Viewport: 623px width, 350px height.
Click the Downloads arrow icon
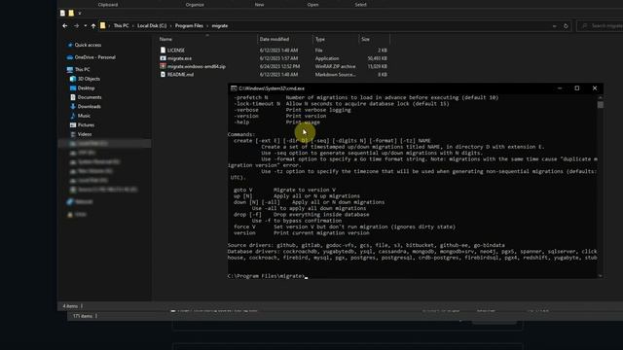[73, 106]
